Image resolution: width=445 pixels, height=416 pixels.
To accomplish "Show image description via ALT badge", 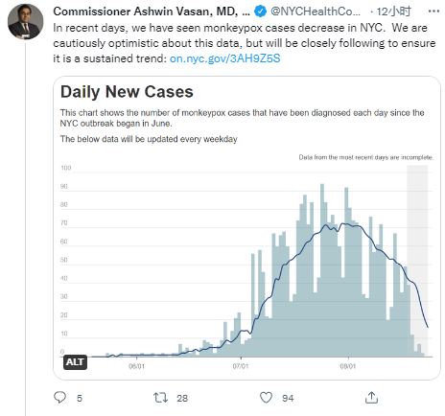I will click(x=75, y=362).
